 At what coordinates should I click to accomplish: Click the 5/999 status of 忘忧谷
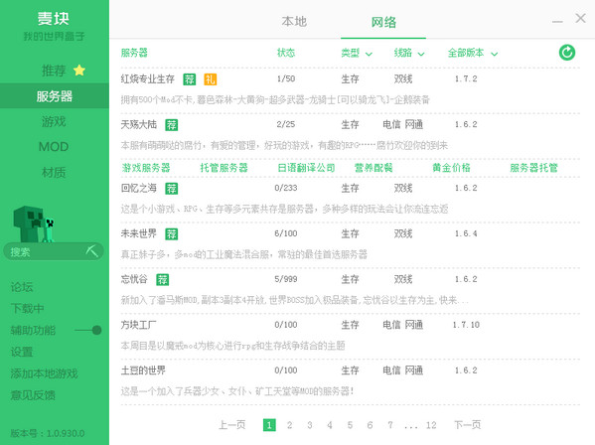point(286,279)
